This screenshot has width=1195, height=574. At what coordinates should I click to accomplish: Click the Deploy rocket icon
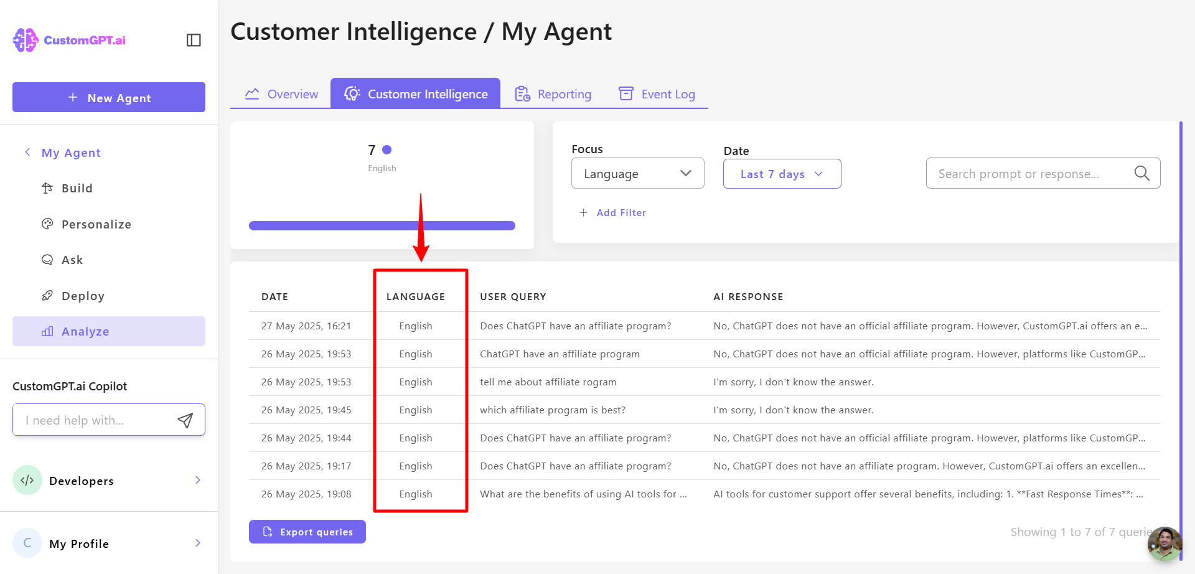click(x=47, y=296)
